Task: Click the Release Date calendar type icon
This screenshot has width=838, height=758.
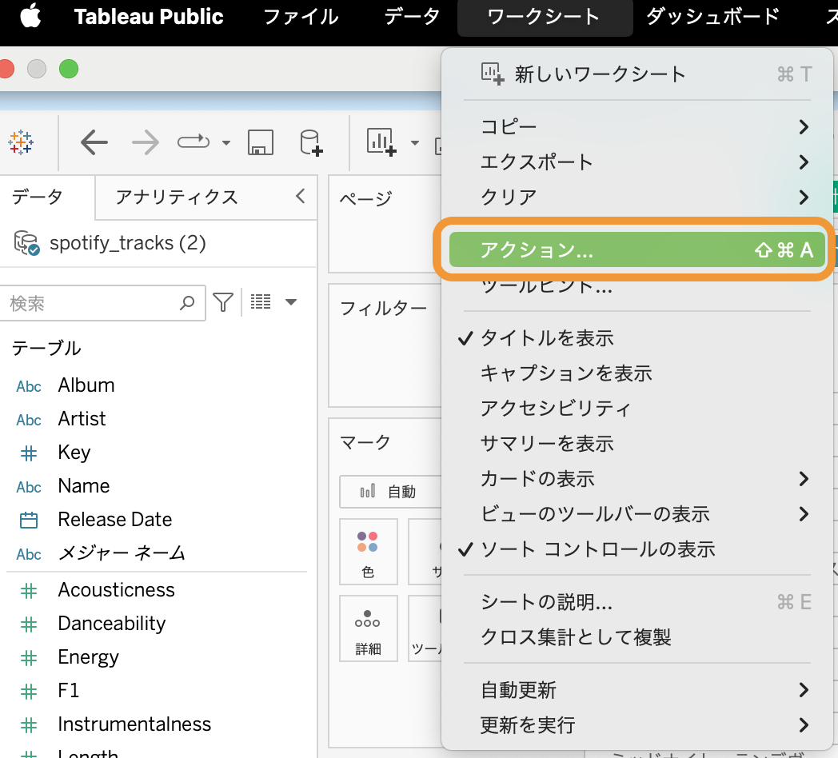Action: (x=29, y=520)
